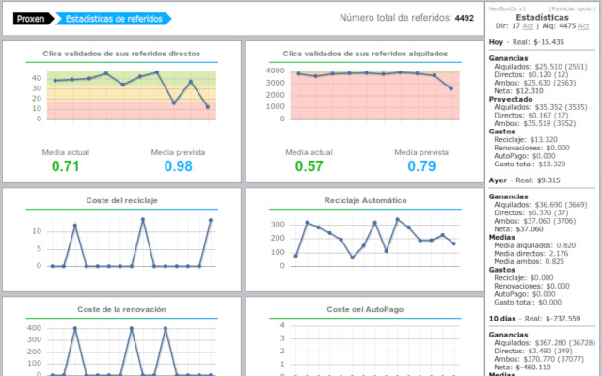Open the Estadísticas de referidos breadcrumb
Screen dimensions: 602x376
pos(114,19)
